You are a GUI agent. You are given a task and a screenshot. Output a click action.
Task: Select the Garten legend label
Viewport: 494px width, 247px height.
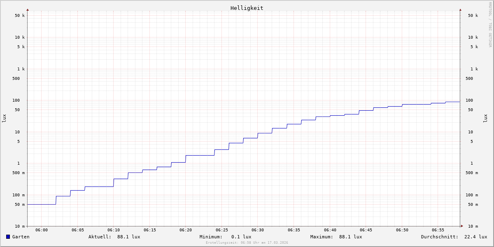pyautogui.click(x=21, y=237)
